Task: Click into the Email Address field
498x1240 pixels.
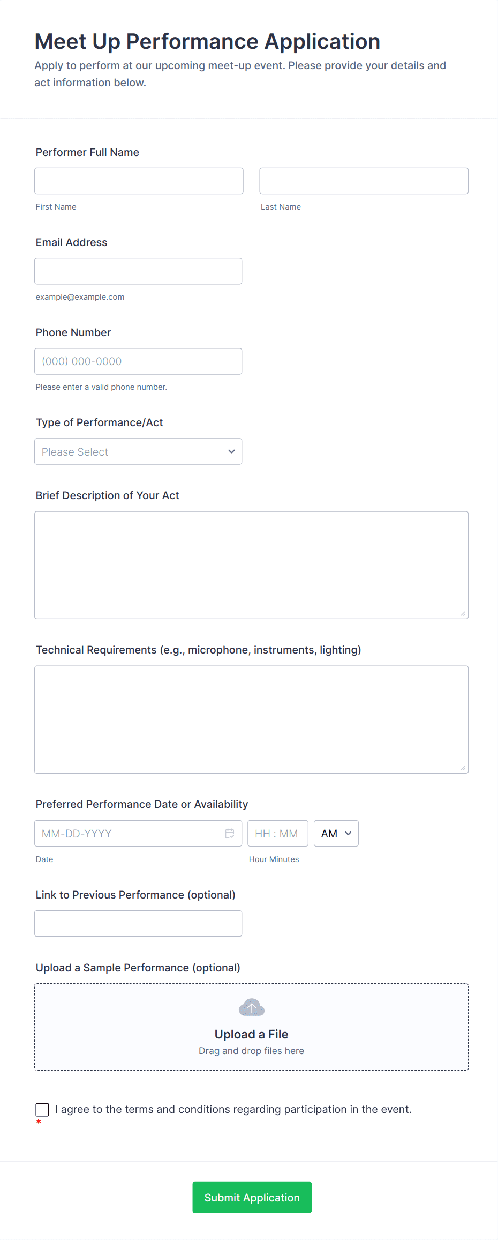Action: click(138, 271)
